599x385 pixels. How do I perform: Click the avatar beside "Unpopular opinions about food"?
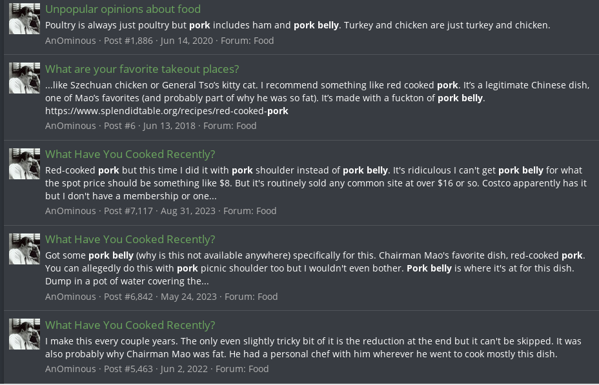[x=25, y=19]
